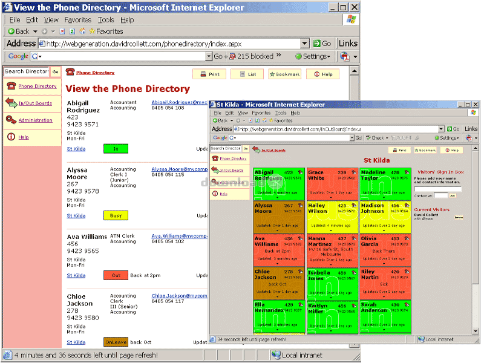Click the red Out status for Ava Williams
The image size is (484, 363).
tap(116, 275)
